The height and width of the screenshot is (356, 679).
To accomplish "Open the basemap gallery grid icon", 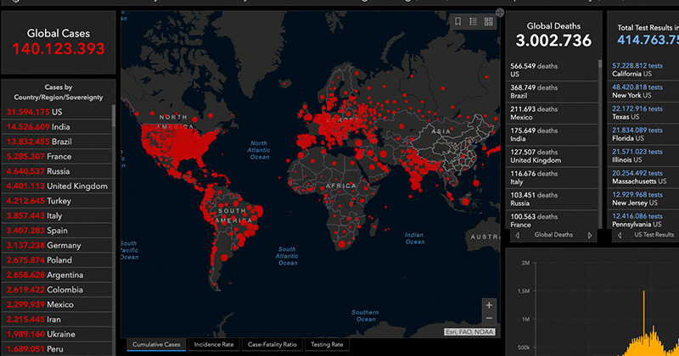I will 488,22.
